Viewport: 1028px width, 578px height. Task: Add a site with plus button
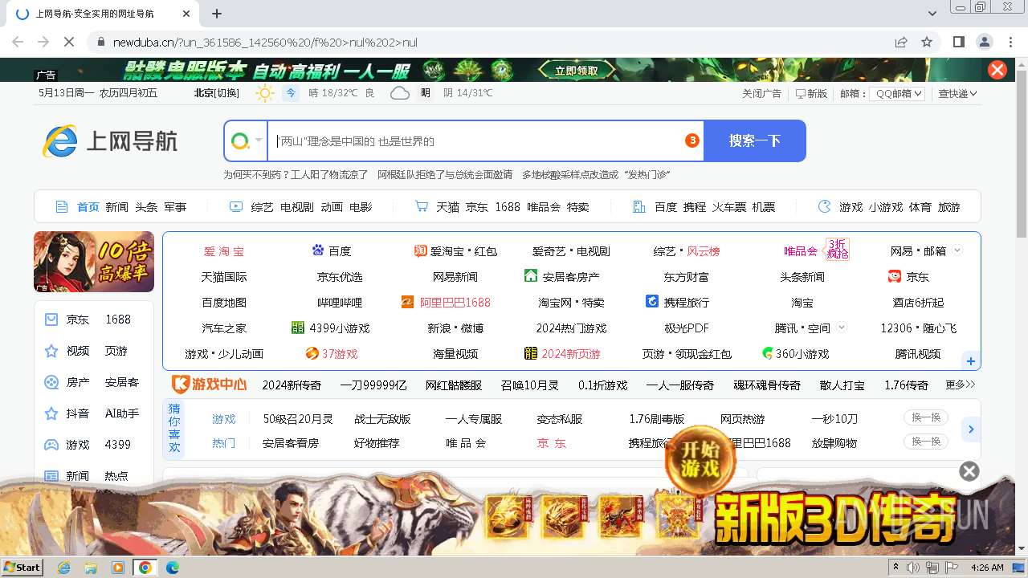(970, 361)
